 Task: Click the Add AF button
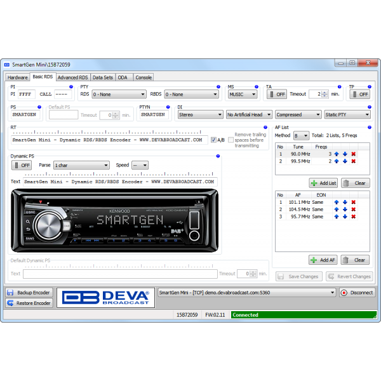pyautogui.click(x=323, y=260)
